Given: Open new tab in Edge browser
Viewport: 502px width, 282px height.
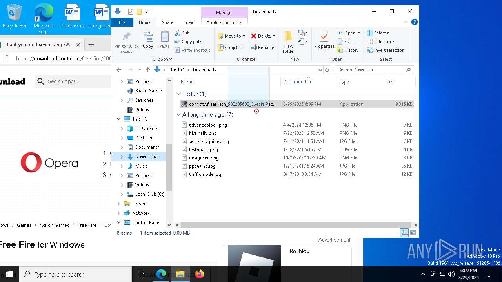Looking at the screenshot, I should 91,45.
